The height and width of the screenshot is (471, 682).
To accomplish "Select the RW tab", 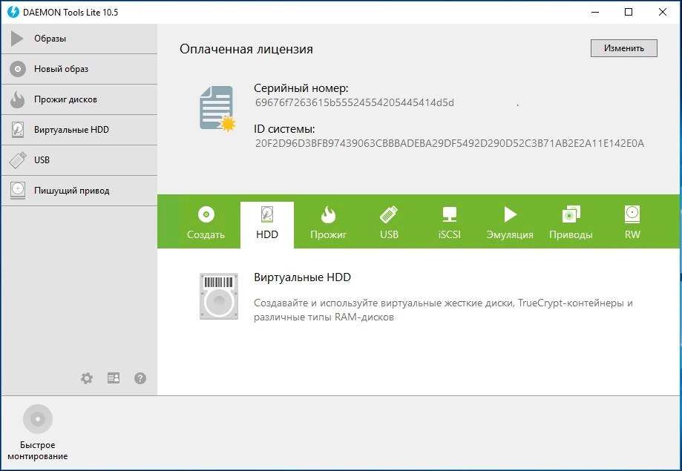I will point(632,225).
